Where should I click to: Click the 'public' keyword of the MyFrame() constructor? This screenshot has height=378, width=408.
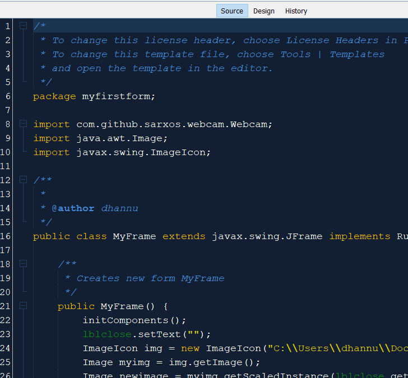tap(76, 306)
